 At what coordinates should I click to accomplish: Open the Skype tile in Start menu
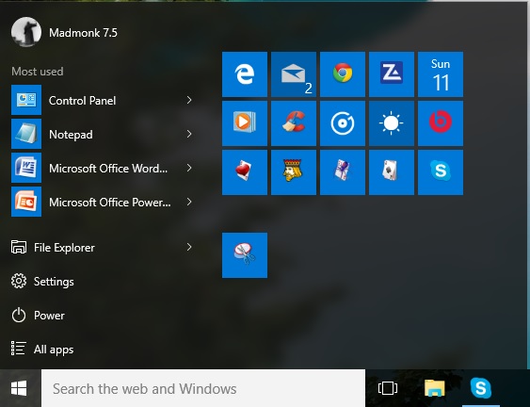point(441,172)
